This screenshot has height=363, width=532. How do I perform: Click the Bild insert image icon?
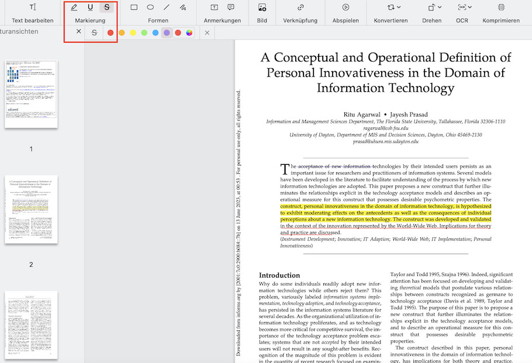(x=262, y=8)
